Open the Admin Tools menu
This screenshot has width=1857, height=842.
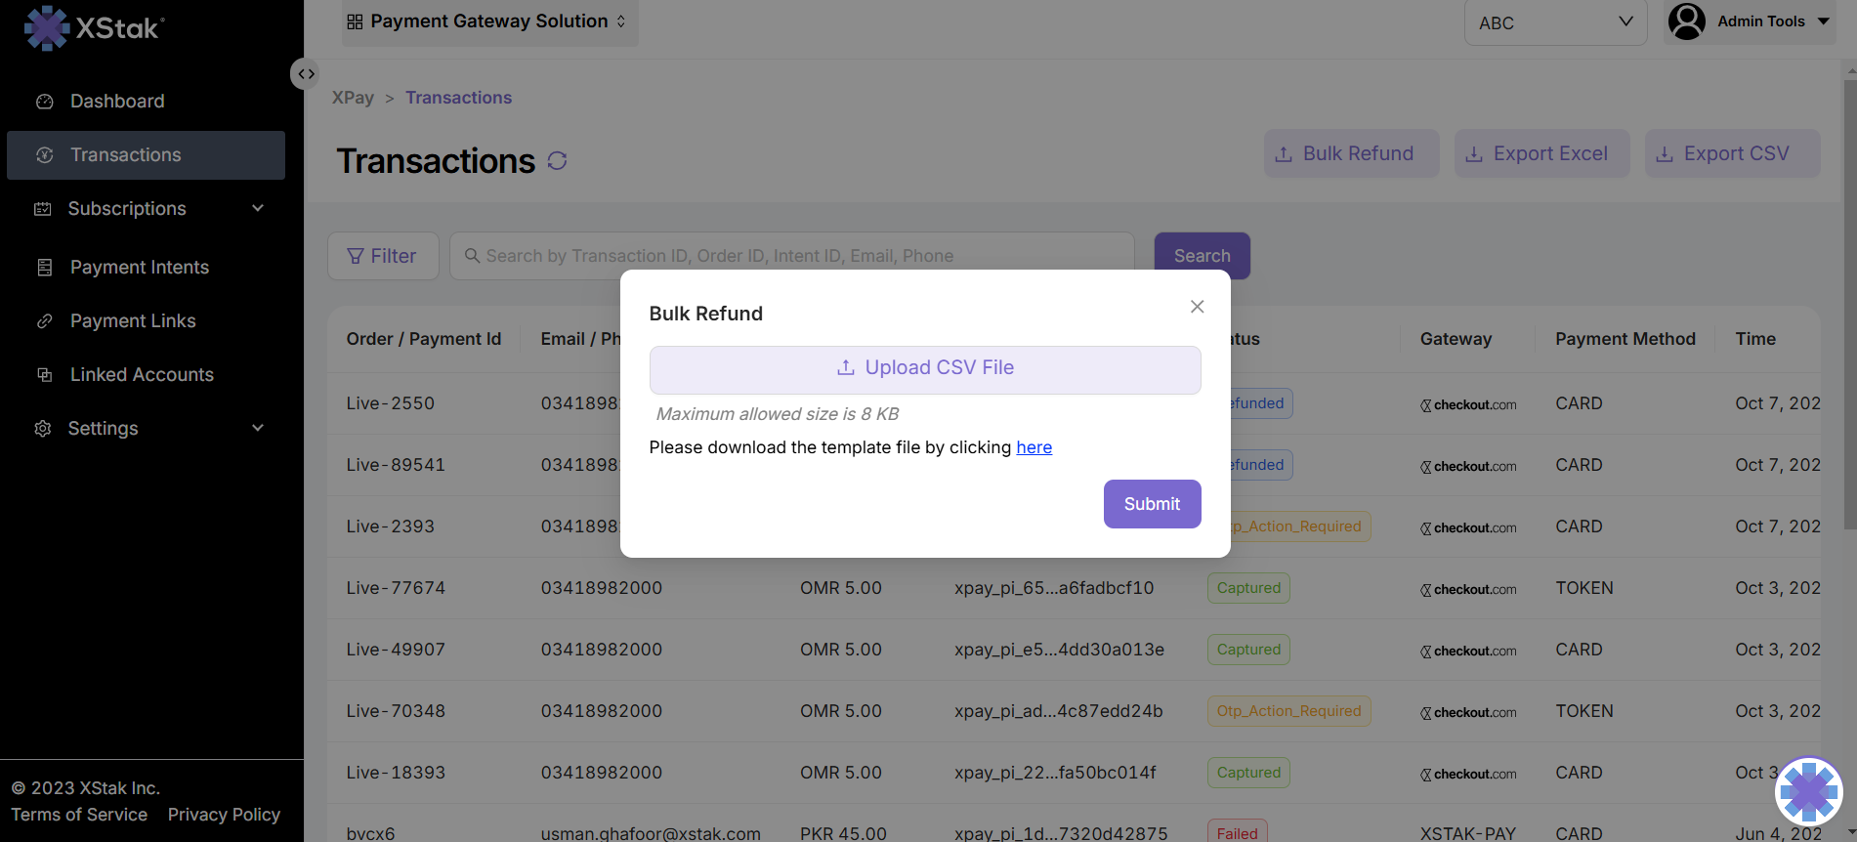tap(1772, 21)
